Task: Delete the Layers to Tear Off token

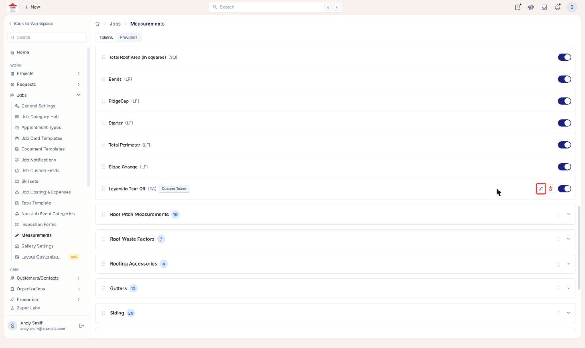Action: [x=551, y=188]
